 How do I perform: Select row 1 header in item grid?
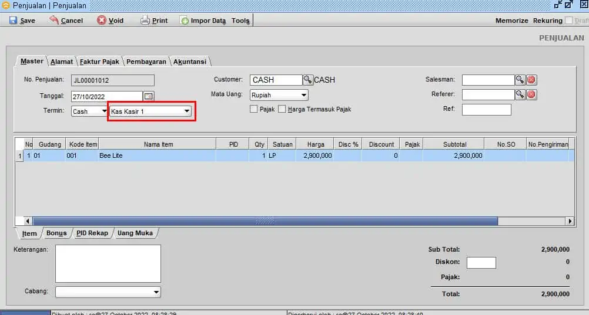[x=19, y=155]
